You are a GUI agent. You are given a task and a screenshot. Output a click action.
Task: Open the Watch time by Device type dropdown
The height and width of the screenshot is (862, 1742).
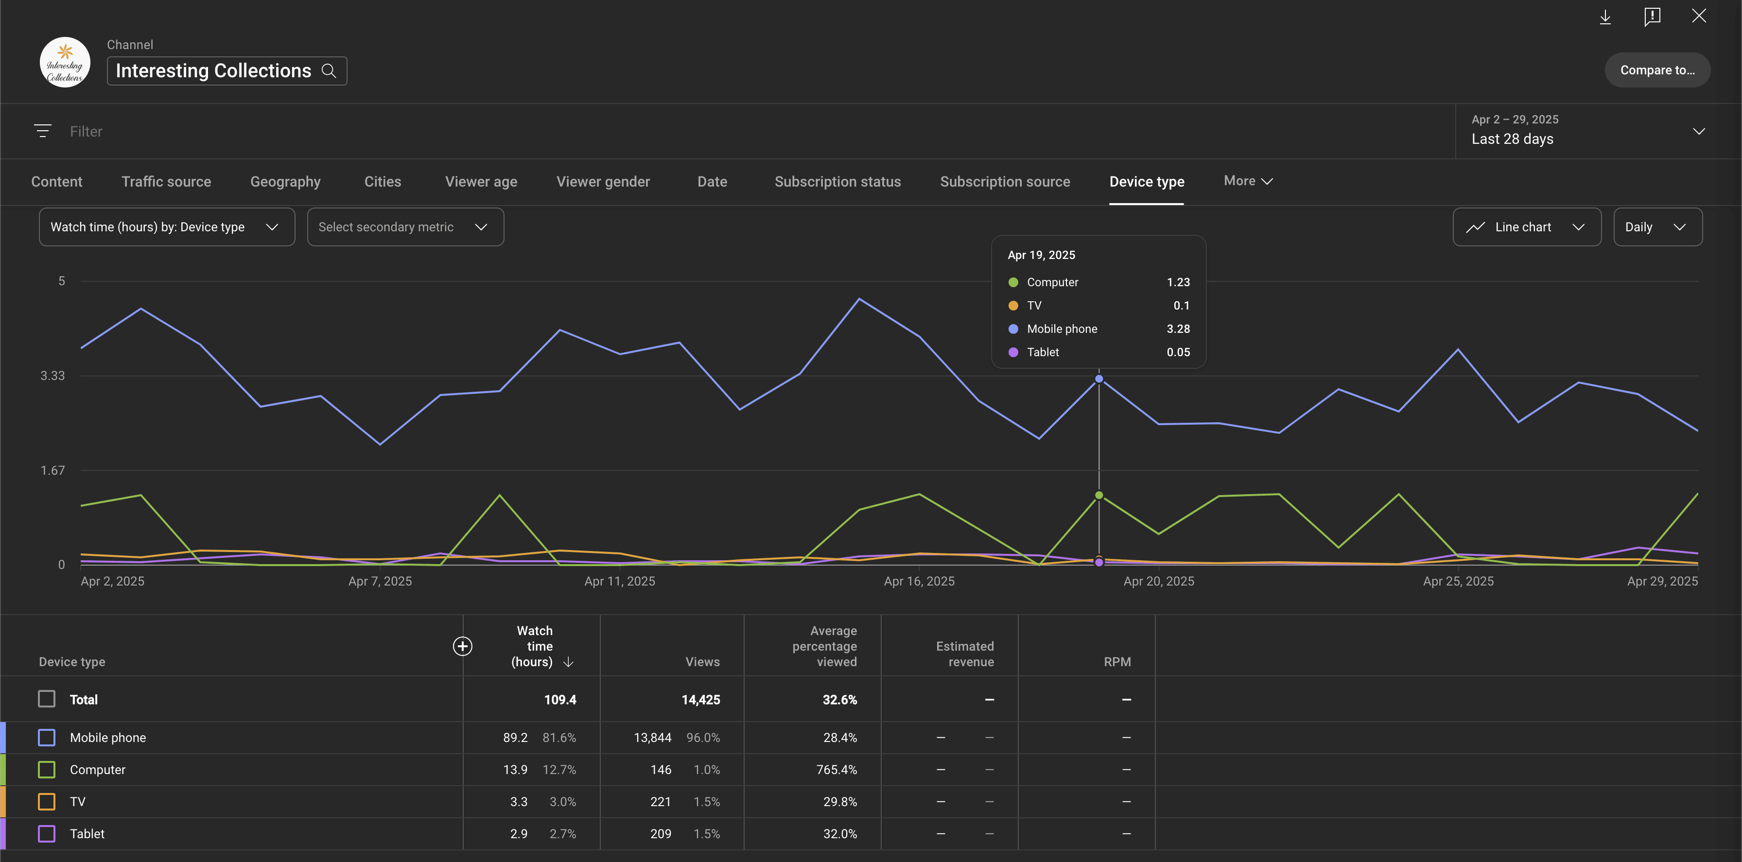167,227
